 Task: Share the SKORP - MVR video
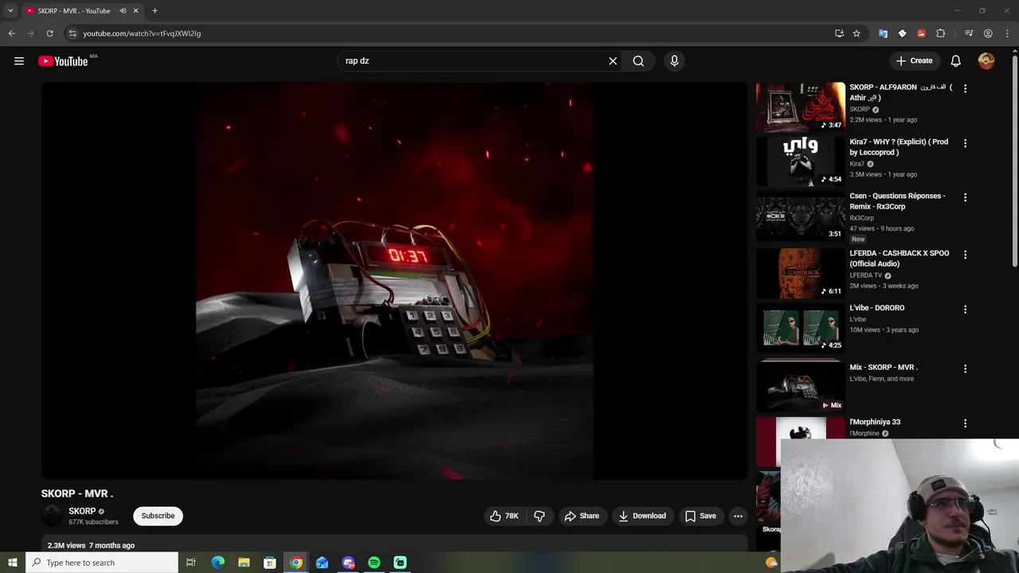582,516
